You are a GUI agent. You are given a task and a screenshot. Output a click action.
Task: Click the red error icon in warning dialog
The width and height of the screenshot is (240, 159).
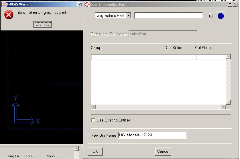point(9,15)
